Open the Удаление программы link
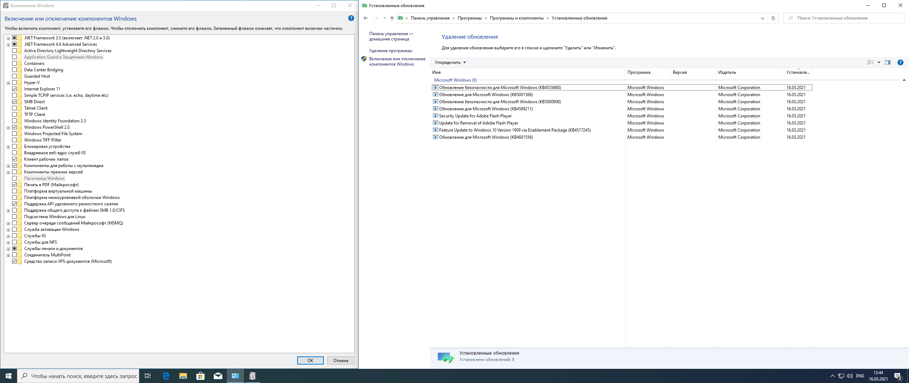Image resolution: width=909 pixels, height=383 pixels. coord(391,51)
